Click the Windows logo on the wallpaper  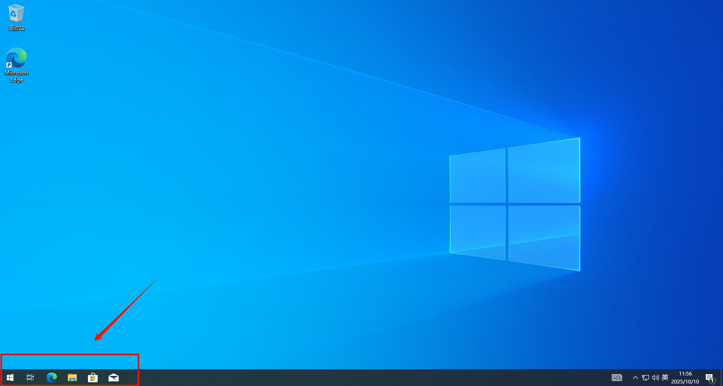point(515,204)
